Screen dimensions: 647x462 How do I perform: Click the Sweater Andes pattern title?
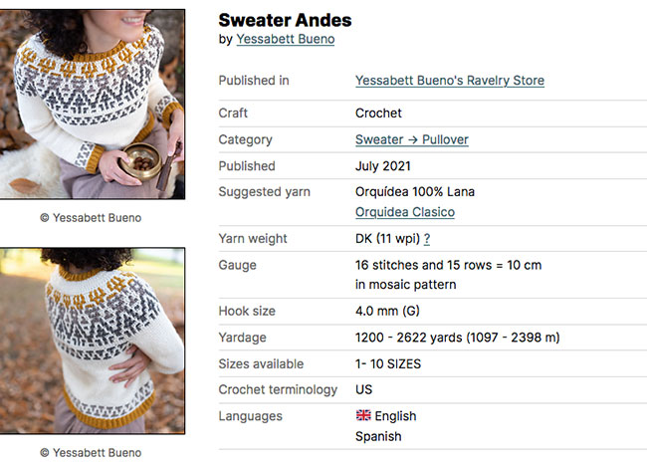click(285, 19)
